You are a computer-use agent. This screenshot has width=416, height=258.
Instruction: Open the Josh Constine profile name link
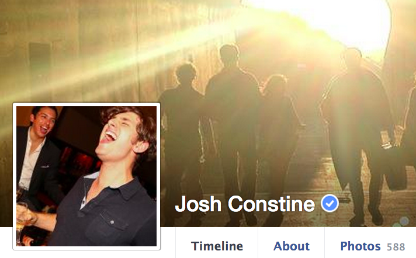[245, 204]
